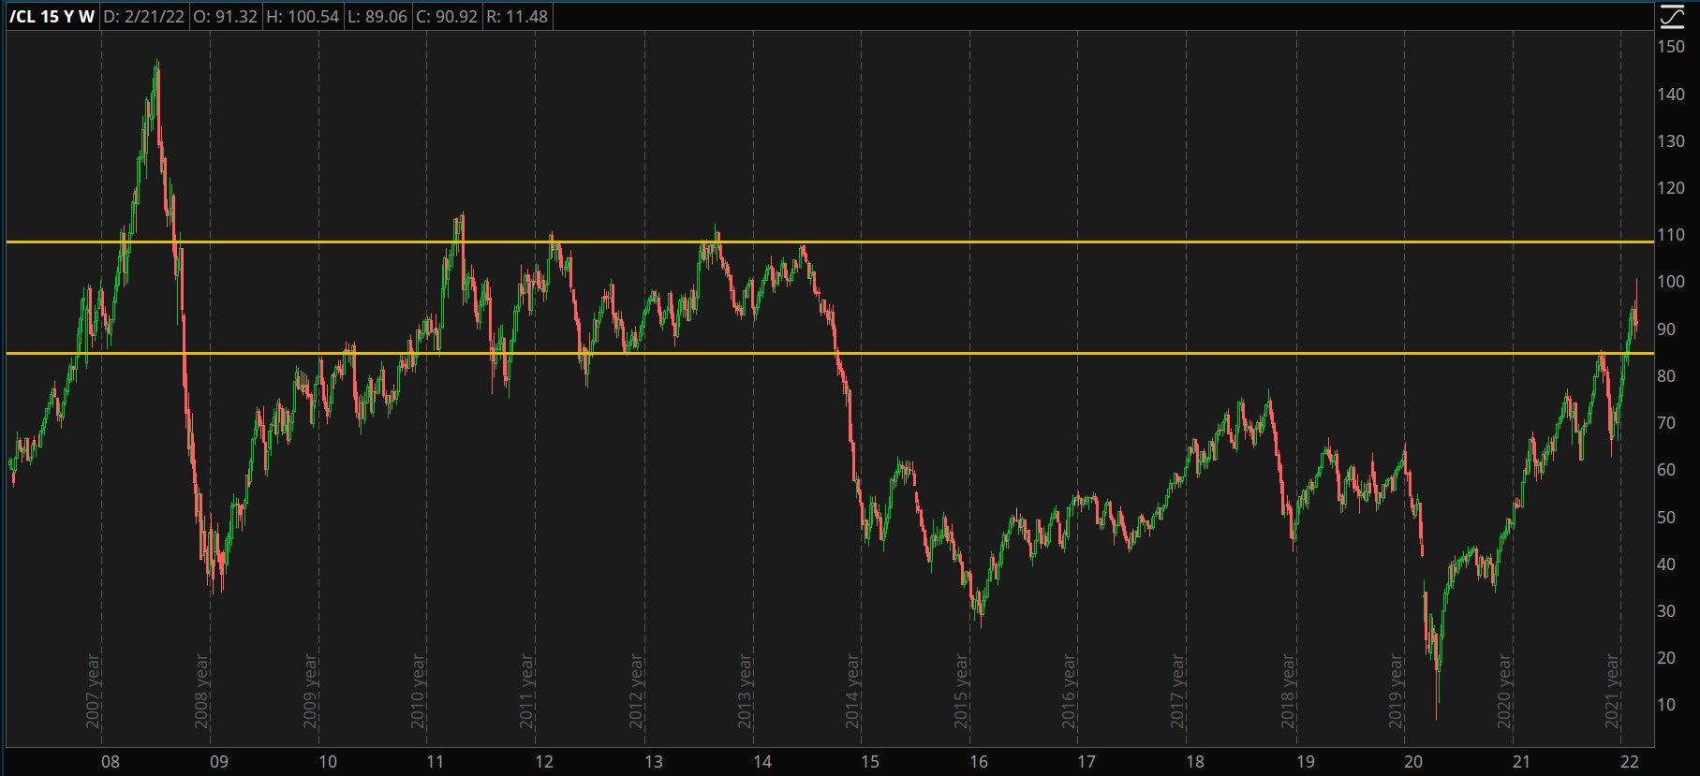The image size is (1700, 776).
Task: Click the vertical '2008 year' marker label
Action: point(202,691)
